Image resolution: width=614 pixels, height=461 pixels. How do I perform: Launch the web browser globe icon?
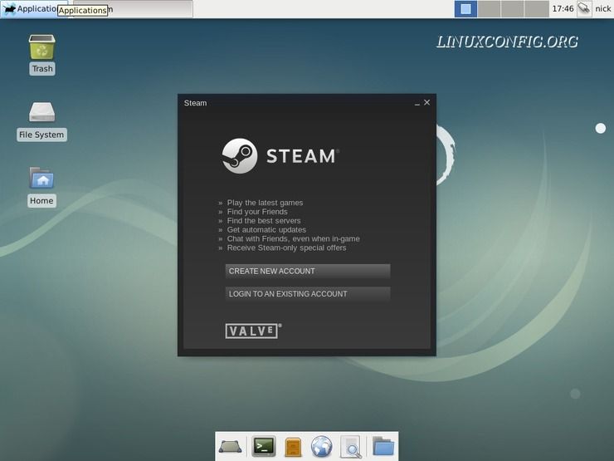pos(321,447)
